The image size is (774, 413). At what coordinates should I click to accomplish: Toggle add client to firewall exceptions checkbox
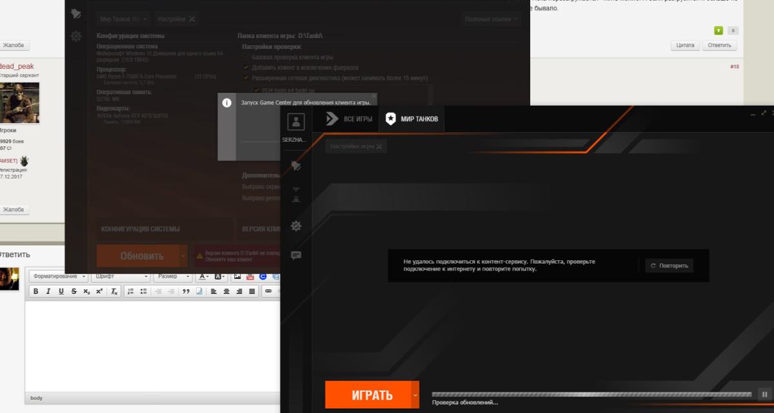(246, 67)
